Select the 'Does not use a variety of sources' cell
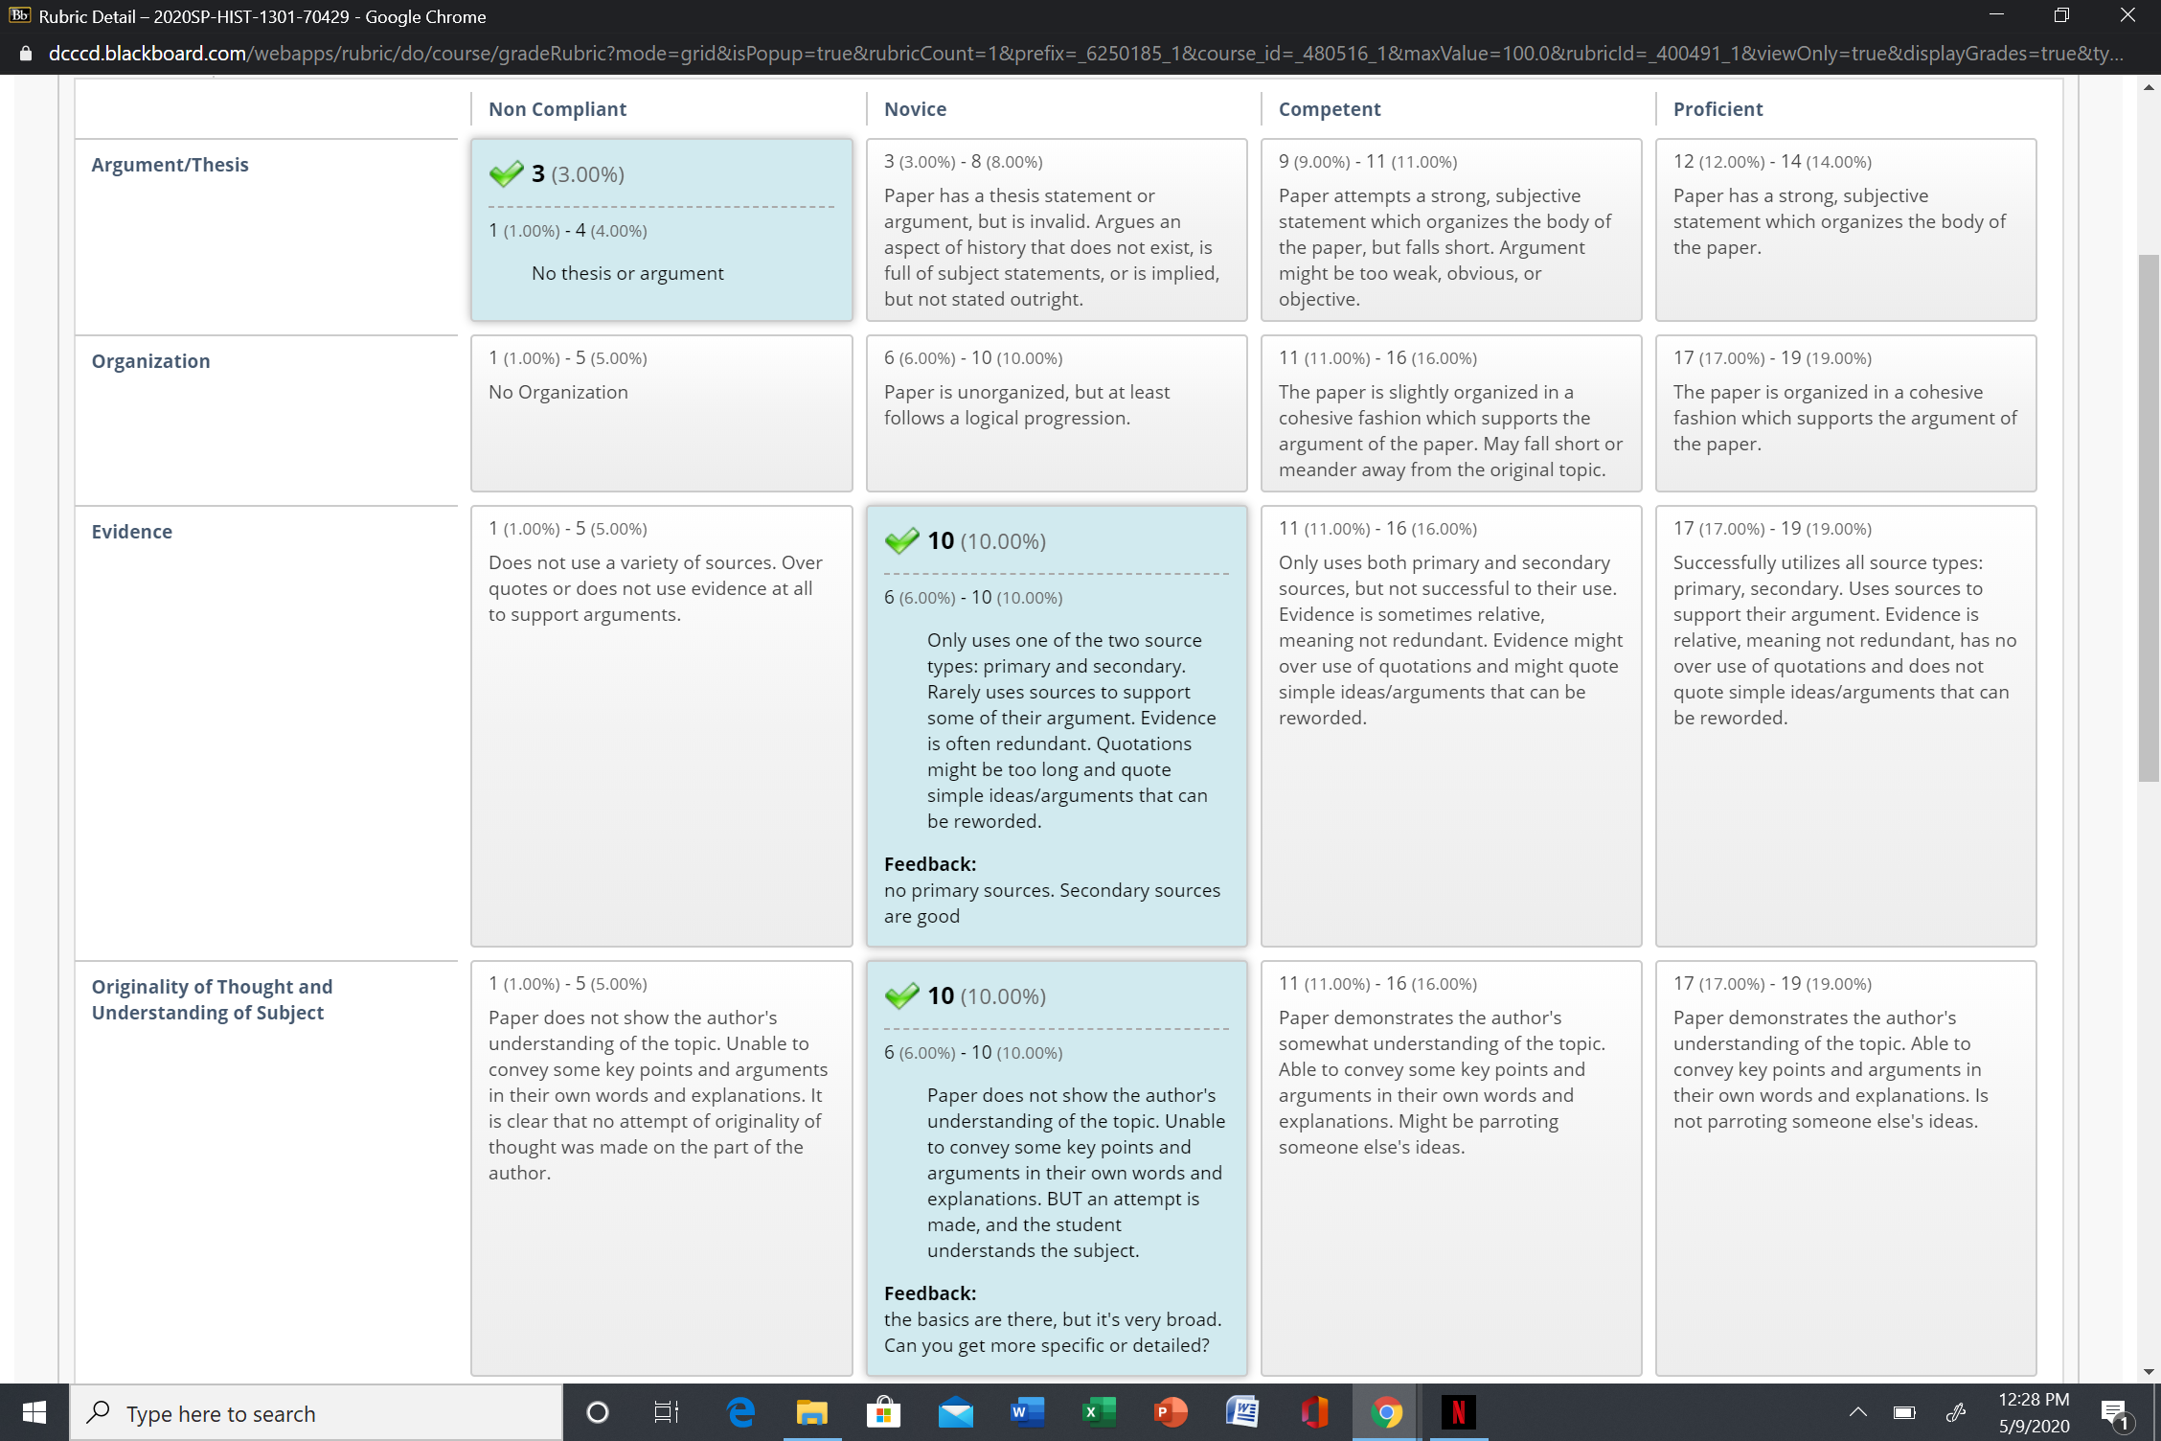 [662, 726]
